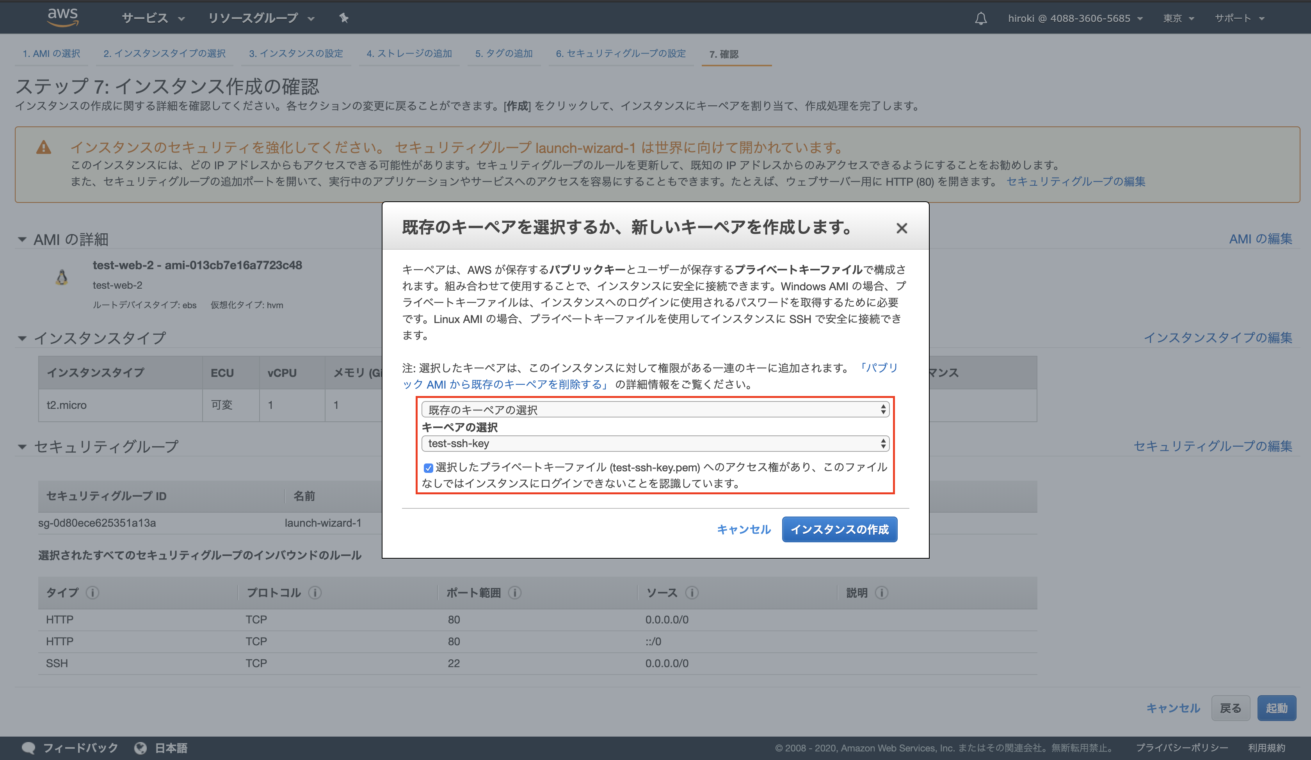Screen dimensions: 1311x760
Task: Switch to the 1. AMI の選択 tab
Action: tap(51, 53)
